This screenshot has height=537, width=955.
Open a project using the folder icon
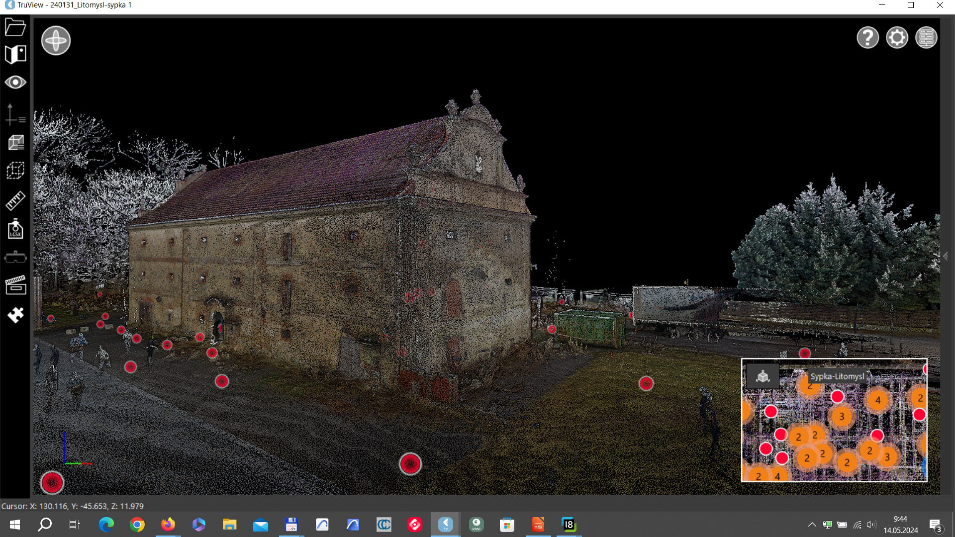click(x=15, y=27)
